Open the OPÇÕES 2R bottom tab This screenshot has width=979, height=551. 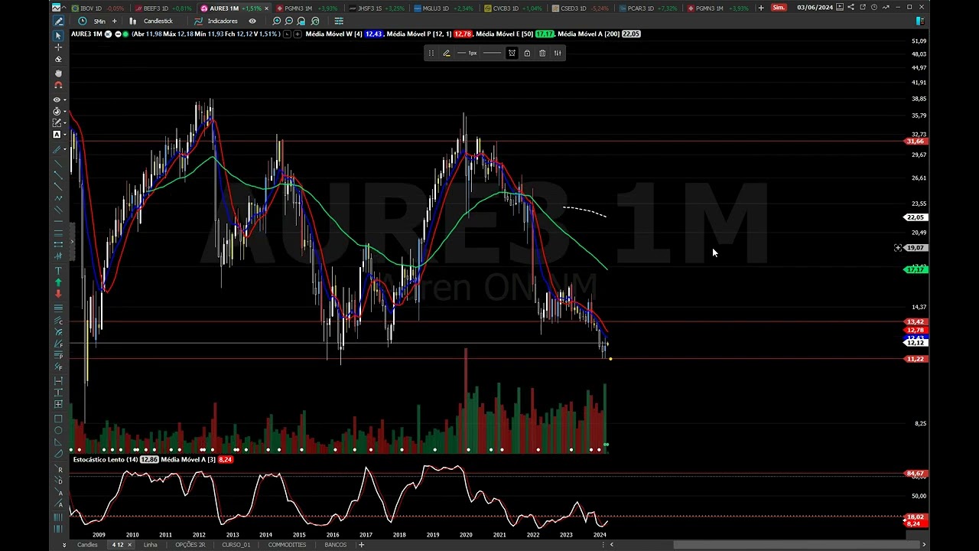click(x=190, y=545)
